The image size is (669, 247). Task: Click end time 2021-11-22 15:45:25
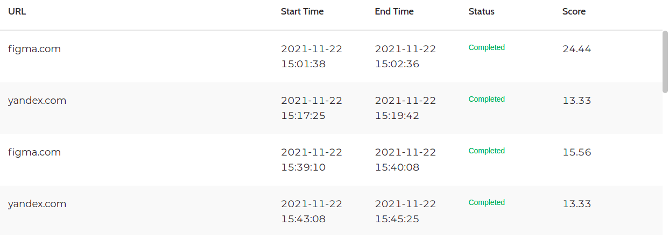click(x=405, y=211)
